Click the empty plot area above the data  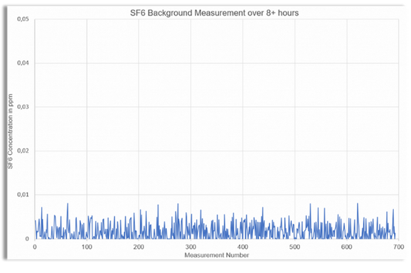[215, 106]
